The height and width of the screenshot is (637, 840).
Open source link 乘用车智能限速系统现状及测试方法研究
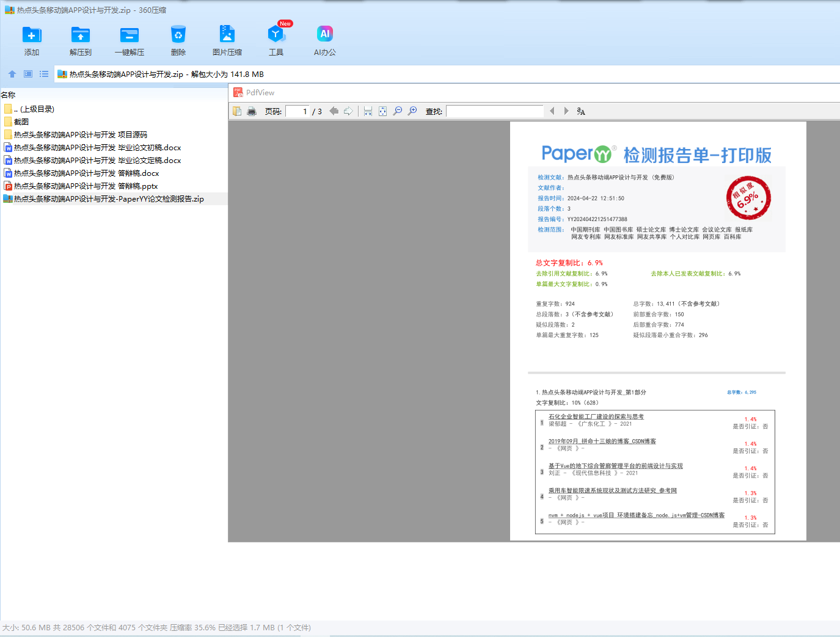point(613,490)
